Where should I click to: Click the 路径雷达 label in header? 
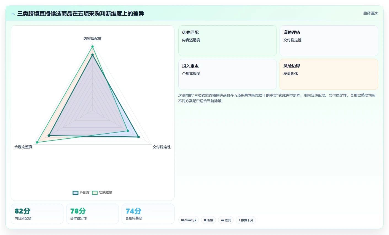point(370,13)
